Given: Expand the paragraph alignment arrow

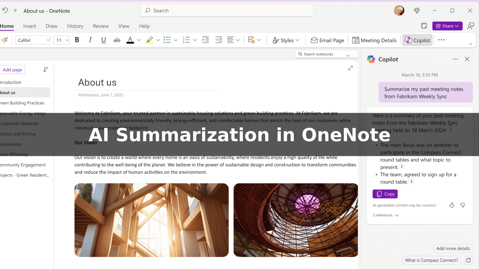Looking at the screenshot, I should click(x=238, y=40).
